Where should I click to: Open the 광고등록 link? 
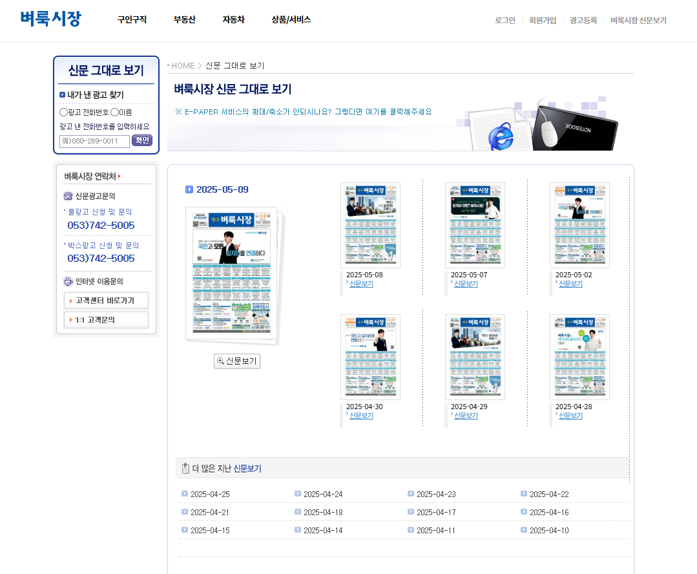click(x=583, y=21)
